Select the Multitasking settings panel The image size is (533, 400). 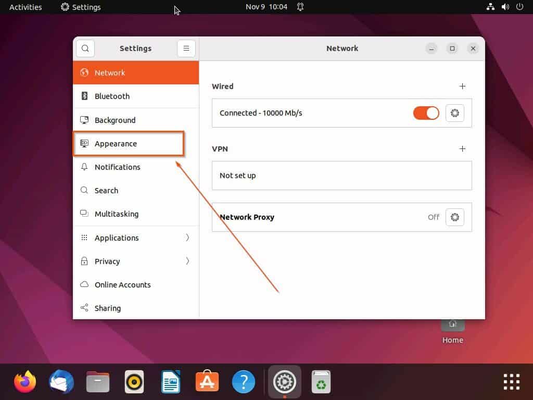[x=117, y=214]
